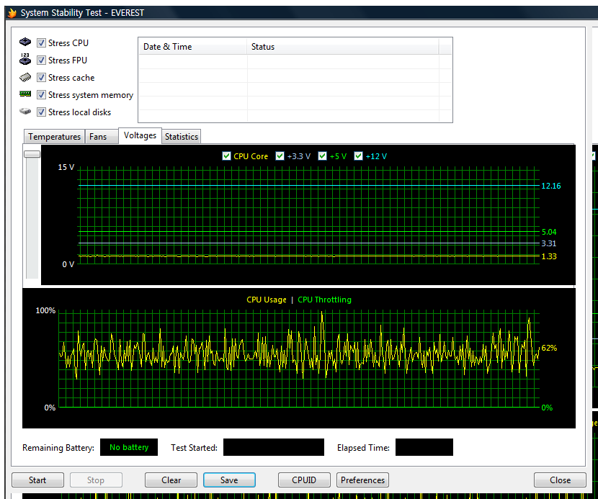The width and height of the screenshot is (598, 499).
Task: Toggle the Stress system memory checkbox
Action: coord(42,94)
